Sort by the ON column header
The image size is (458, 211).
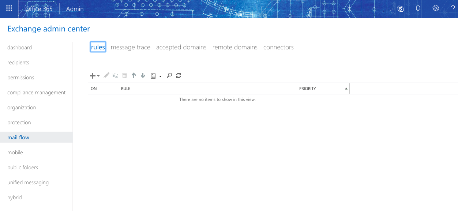click(x=103, y=88)
